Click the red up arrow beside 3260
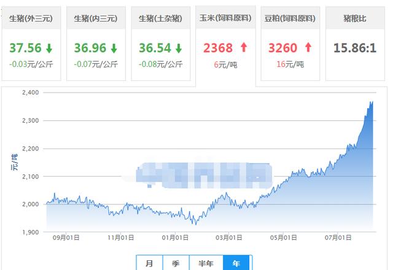Viewport: 393px width, 270px height. pos(308,47)
